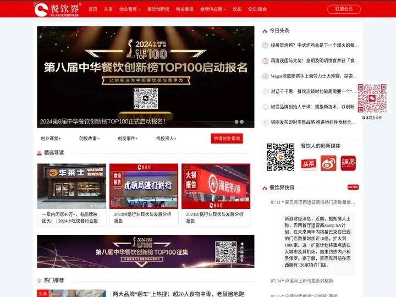Open headline 接棒冒烤鸭？中式炸鸡会是下一个爆火
396x297 pixels.
click(315, 46)
